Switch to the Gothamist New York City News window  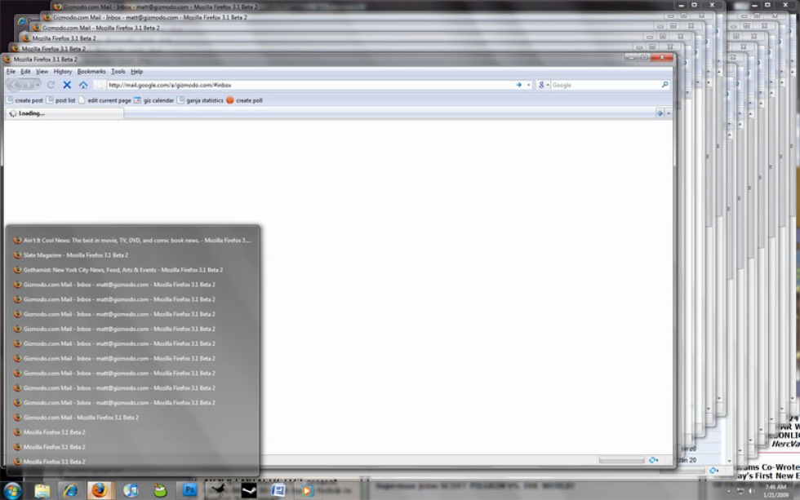coord(132,270)
